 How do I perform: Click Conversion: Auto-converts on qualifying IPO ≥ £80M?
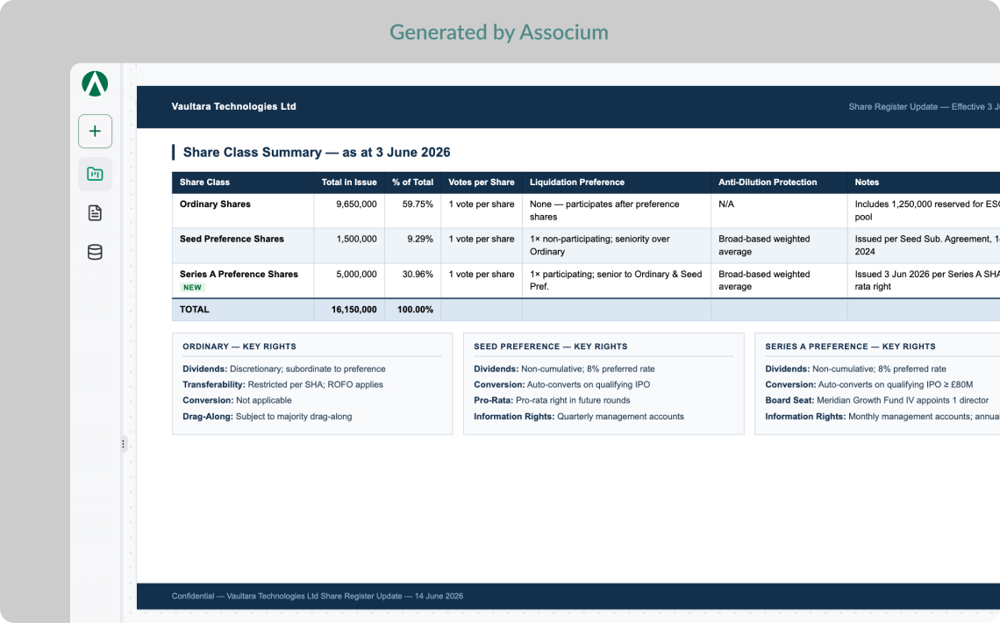coord(868,385)
